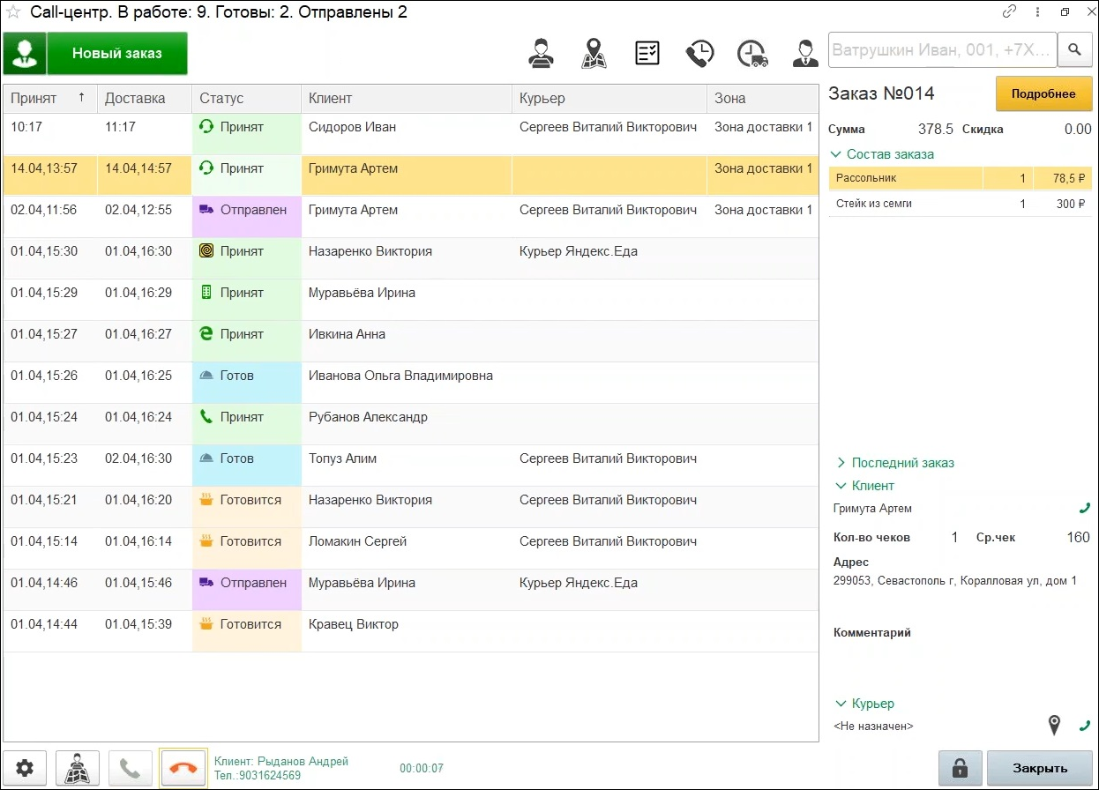Image resolution: width=1099 pixels, height=790 pixels.
Task: Collapse the Состав заказа section
Action: tap(889, 154)
